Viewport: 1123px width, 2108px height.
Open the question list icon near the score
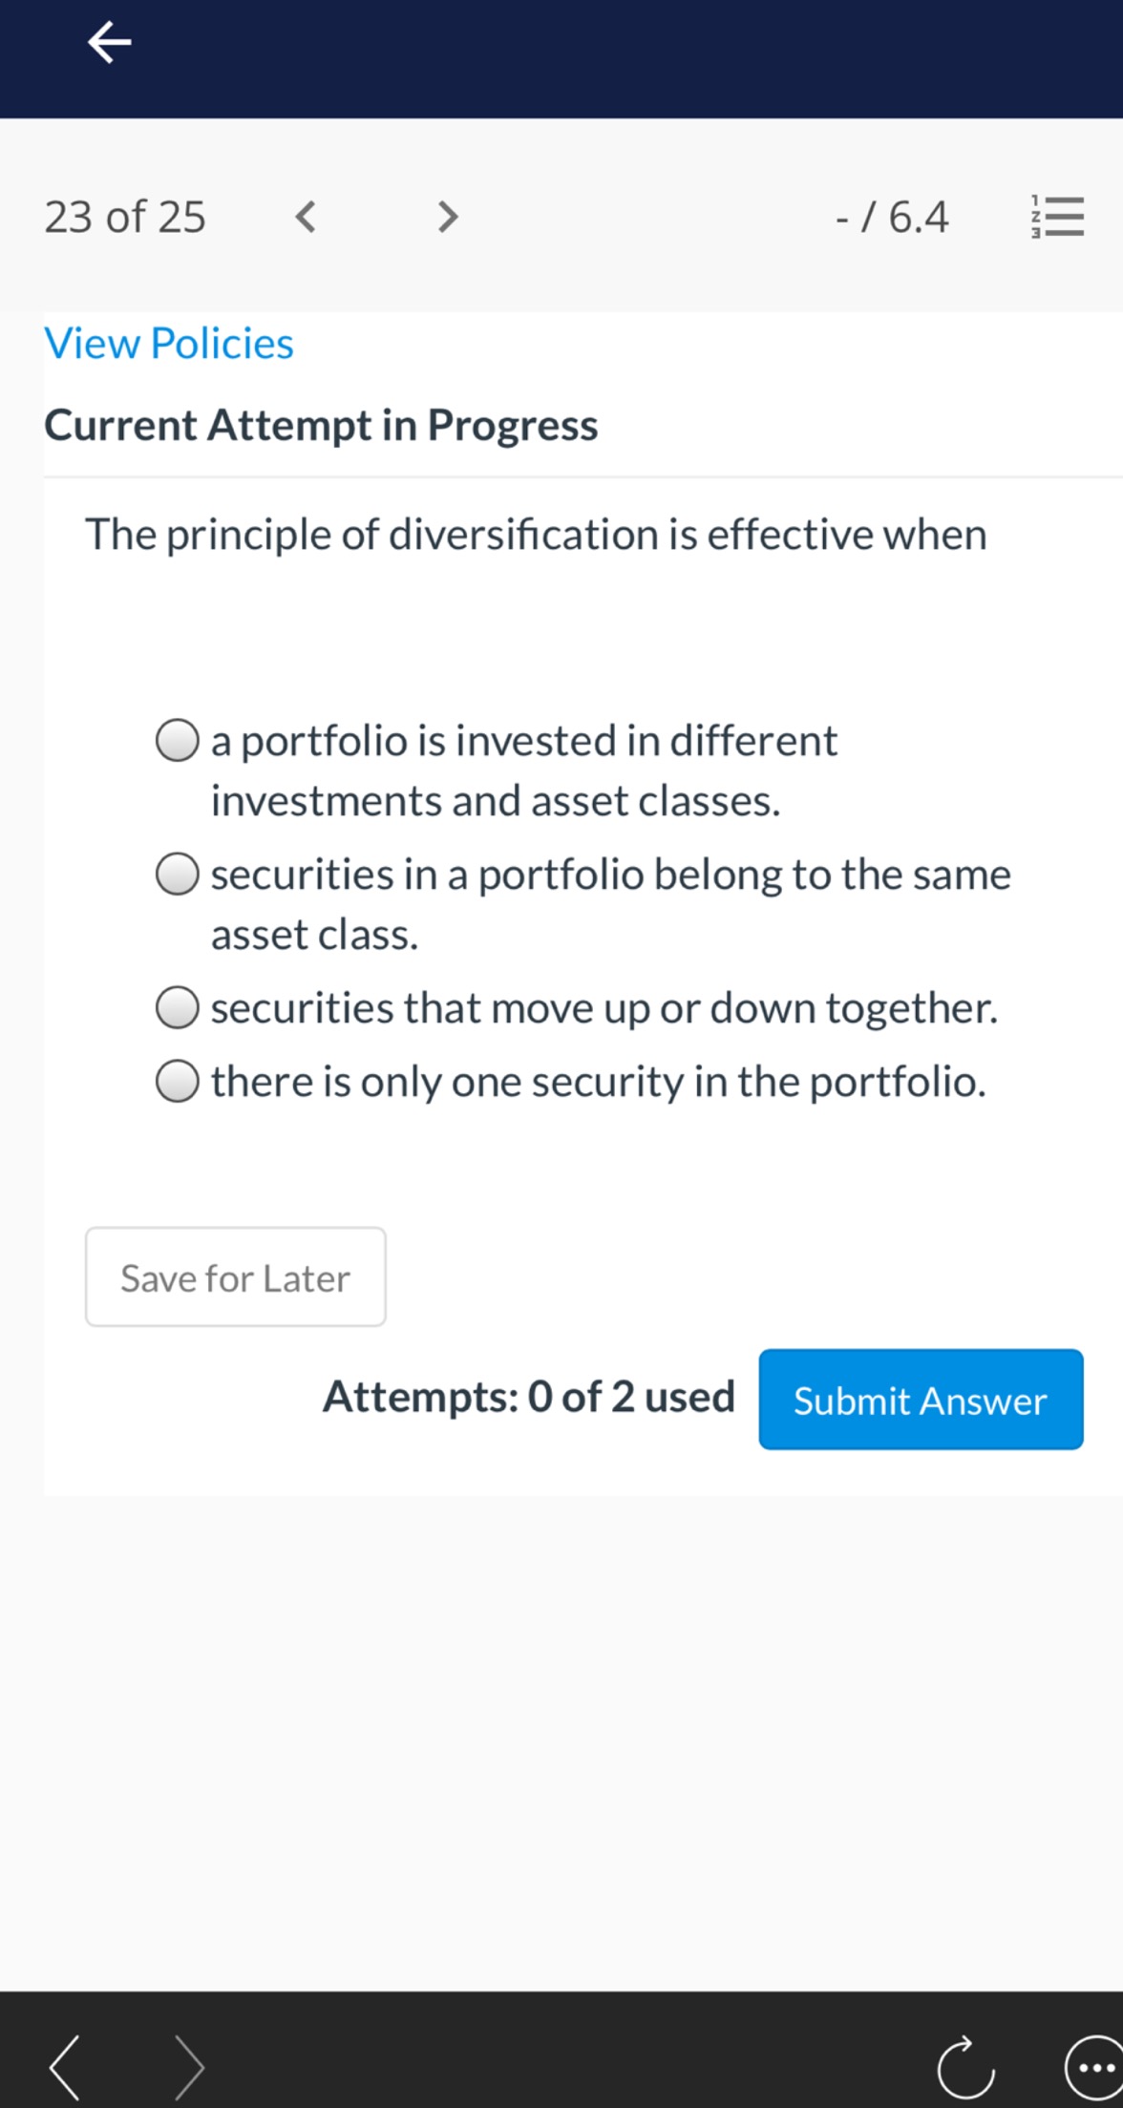coord(1058,218)
